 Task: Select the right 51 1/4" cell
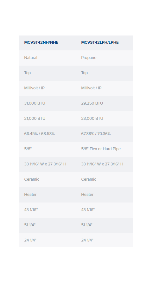pos(104,225)
